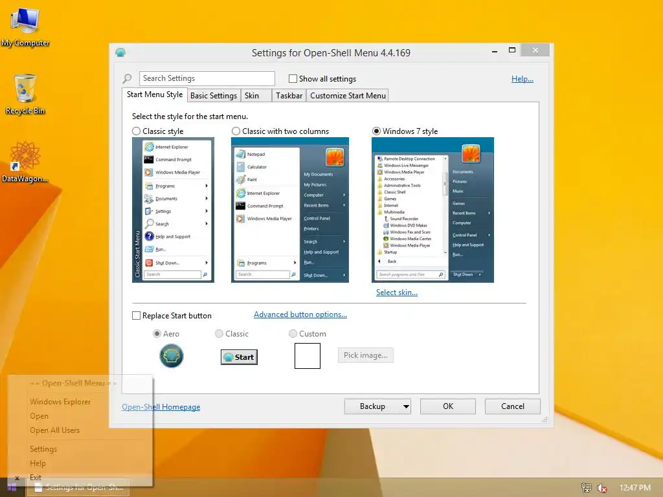Choose Help in the context menu

38,463
